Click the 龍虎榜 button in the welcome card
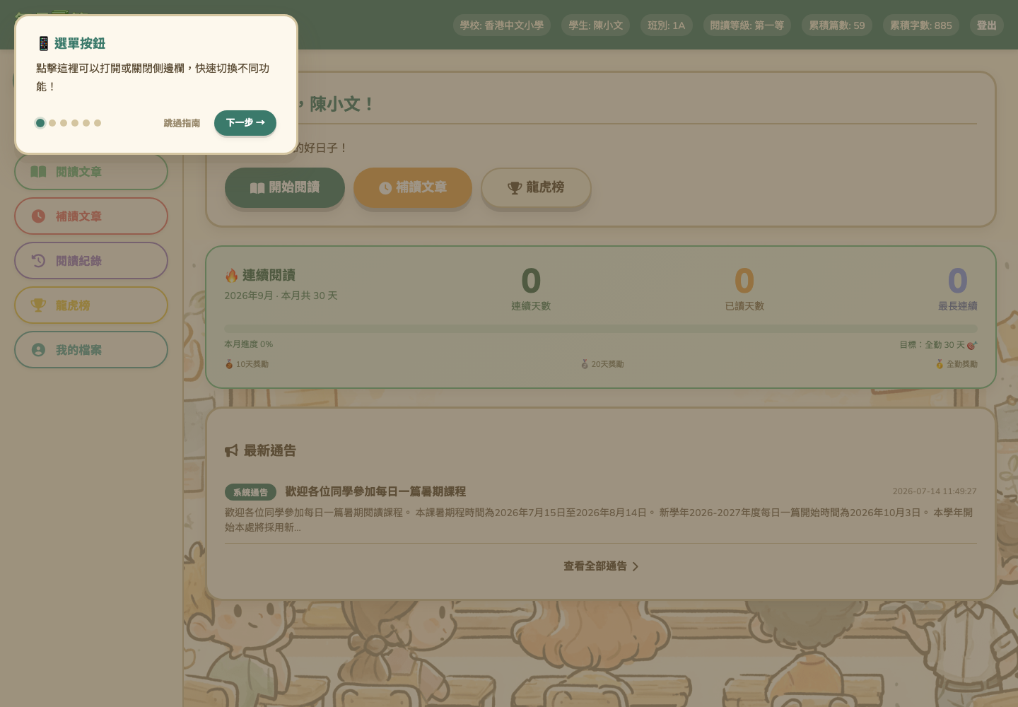1018x707 pixels. pyautogui.click(x=536, y=187)
